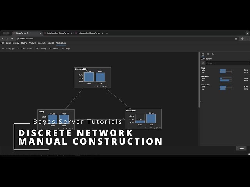The image size is (250, 187).
Task: Select the Comorbidity node title
Action: 81,69
